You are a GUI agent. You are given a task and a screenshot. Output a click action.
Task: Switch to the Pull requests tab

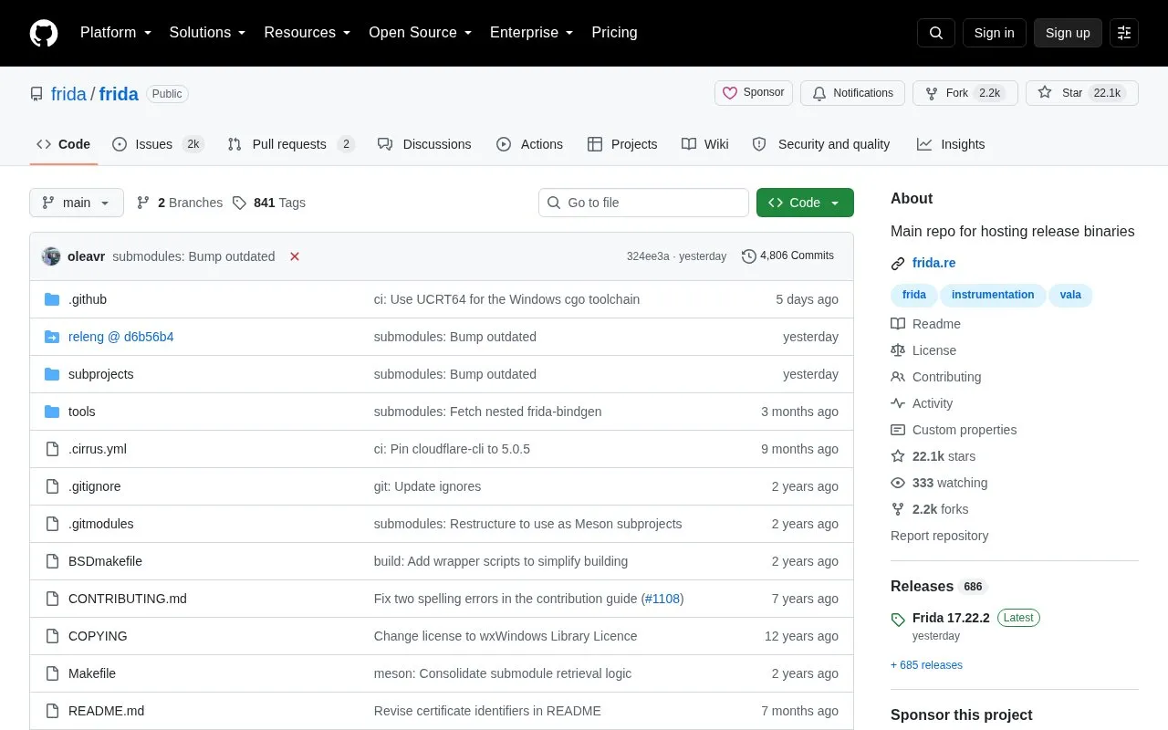291,144
